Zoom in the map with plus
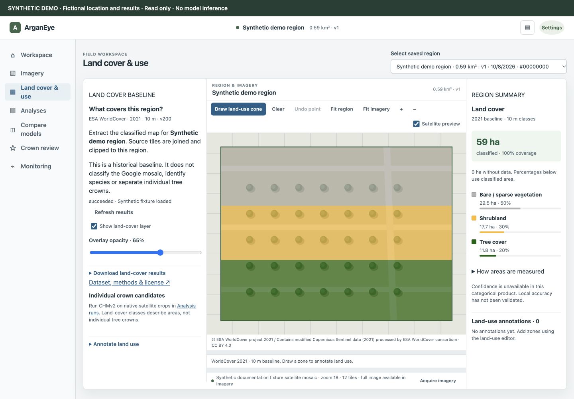This screenshot has height=399, width=574. pyautogui.click(x=401, y=109)
